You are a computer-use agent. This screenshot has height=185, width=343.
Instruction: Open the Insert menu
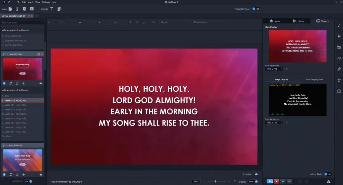click(x=30, y=2)
